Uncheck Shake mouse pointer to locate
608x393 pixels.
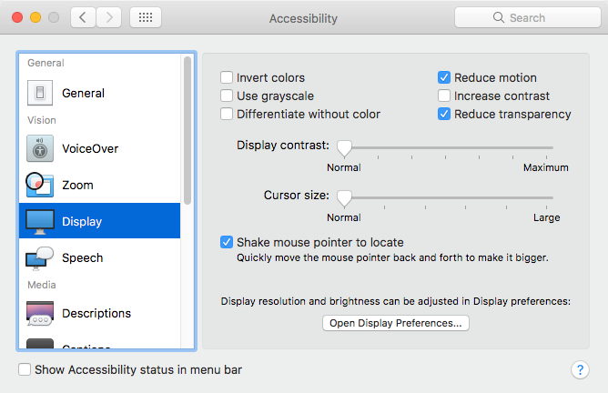point(227,242)
